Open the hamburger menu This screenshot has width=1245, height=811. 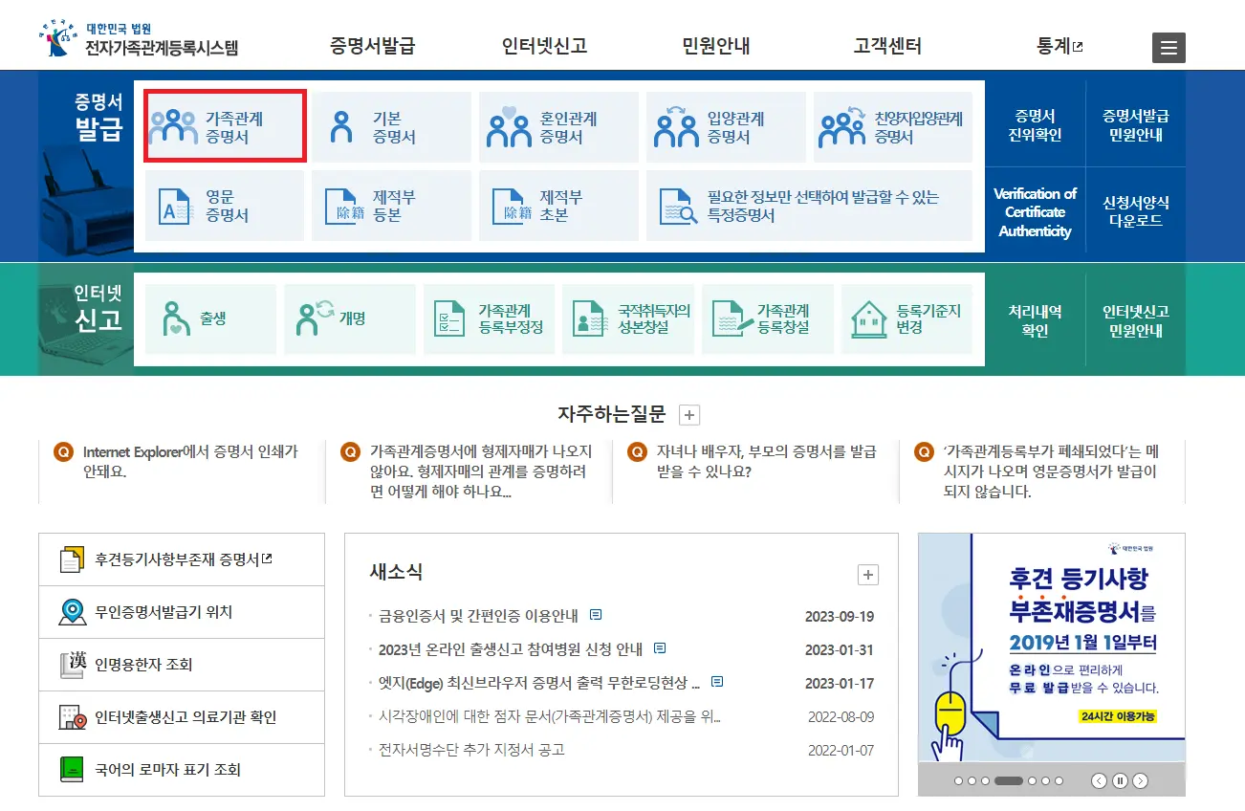(1169, 47)
